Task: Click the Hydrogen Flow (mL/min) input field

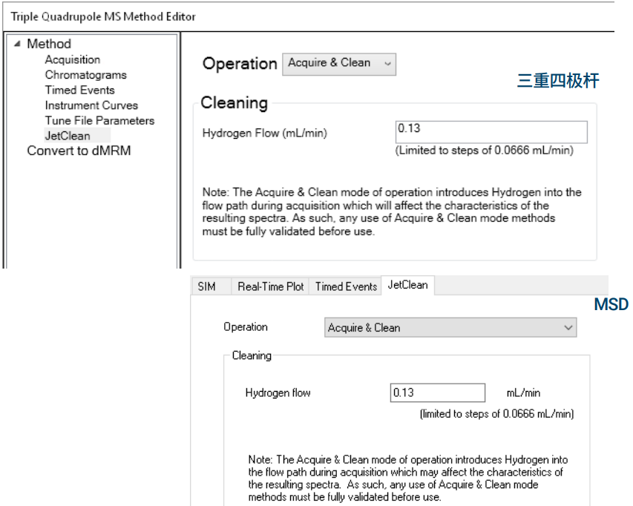Action: point(491,132)
